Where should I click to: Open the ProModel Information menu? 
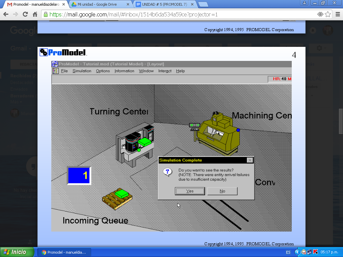click(x=124, y=71)
